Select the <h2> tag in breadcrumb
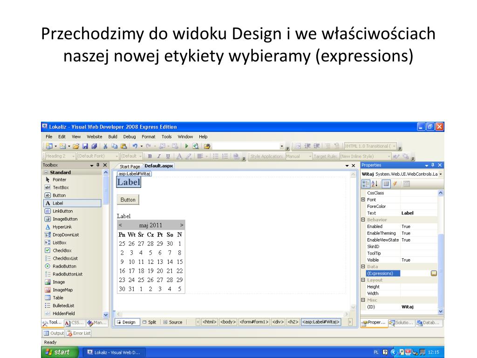This screenshot has width=477, height=358. coord(293,322)
